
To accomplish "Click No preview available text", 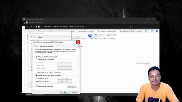I will [x=143, y=63].
